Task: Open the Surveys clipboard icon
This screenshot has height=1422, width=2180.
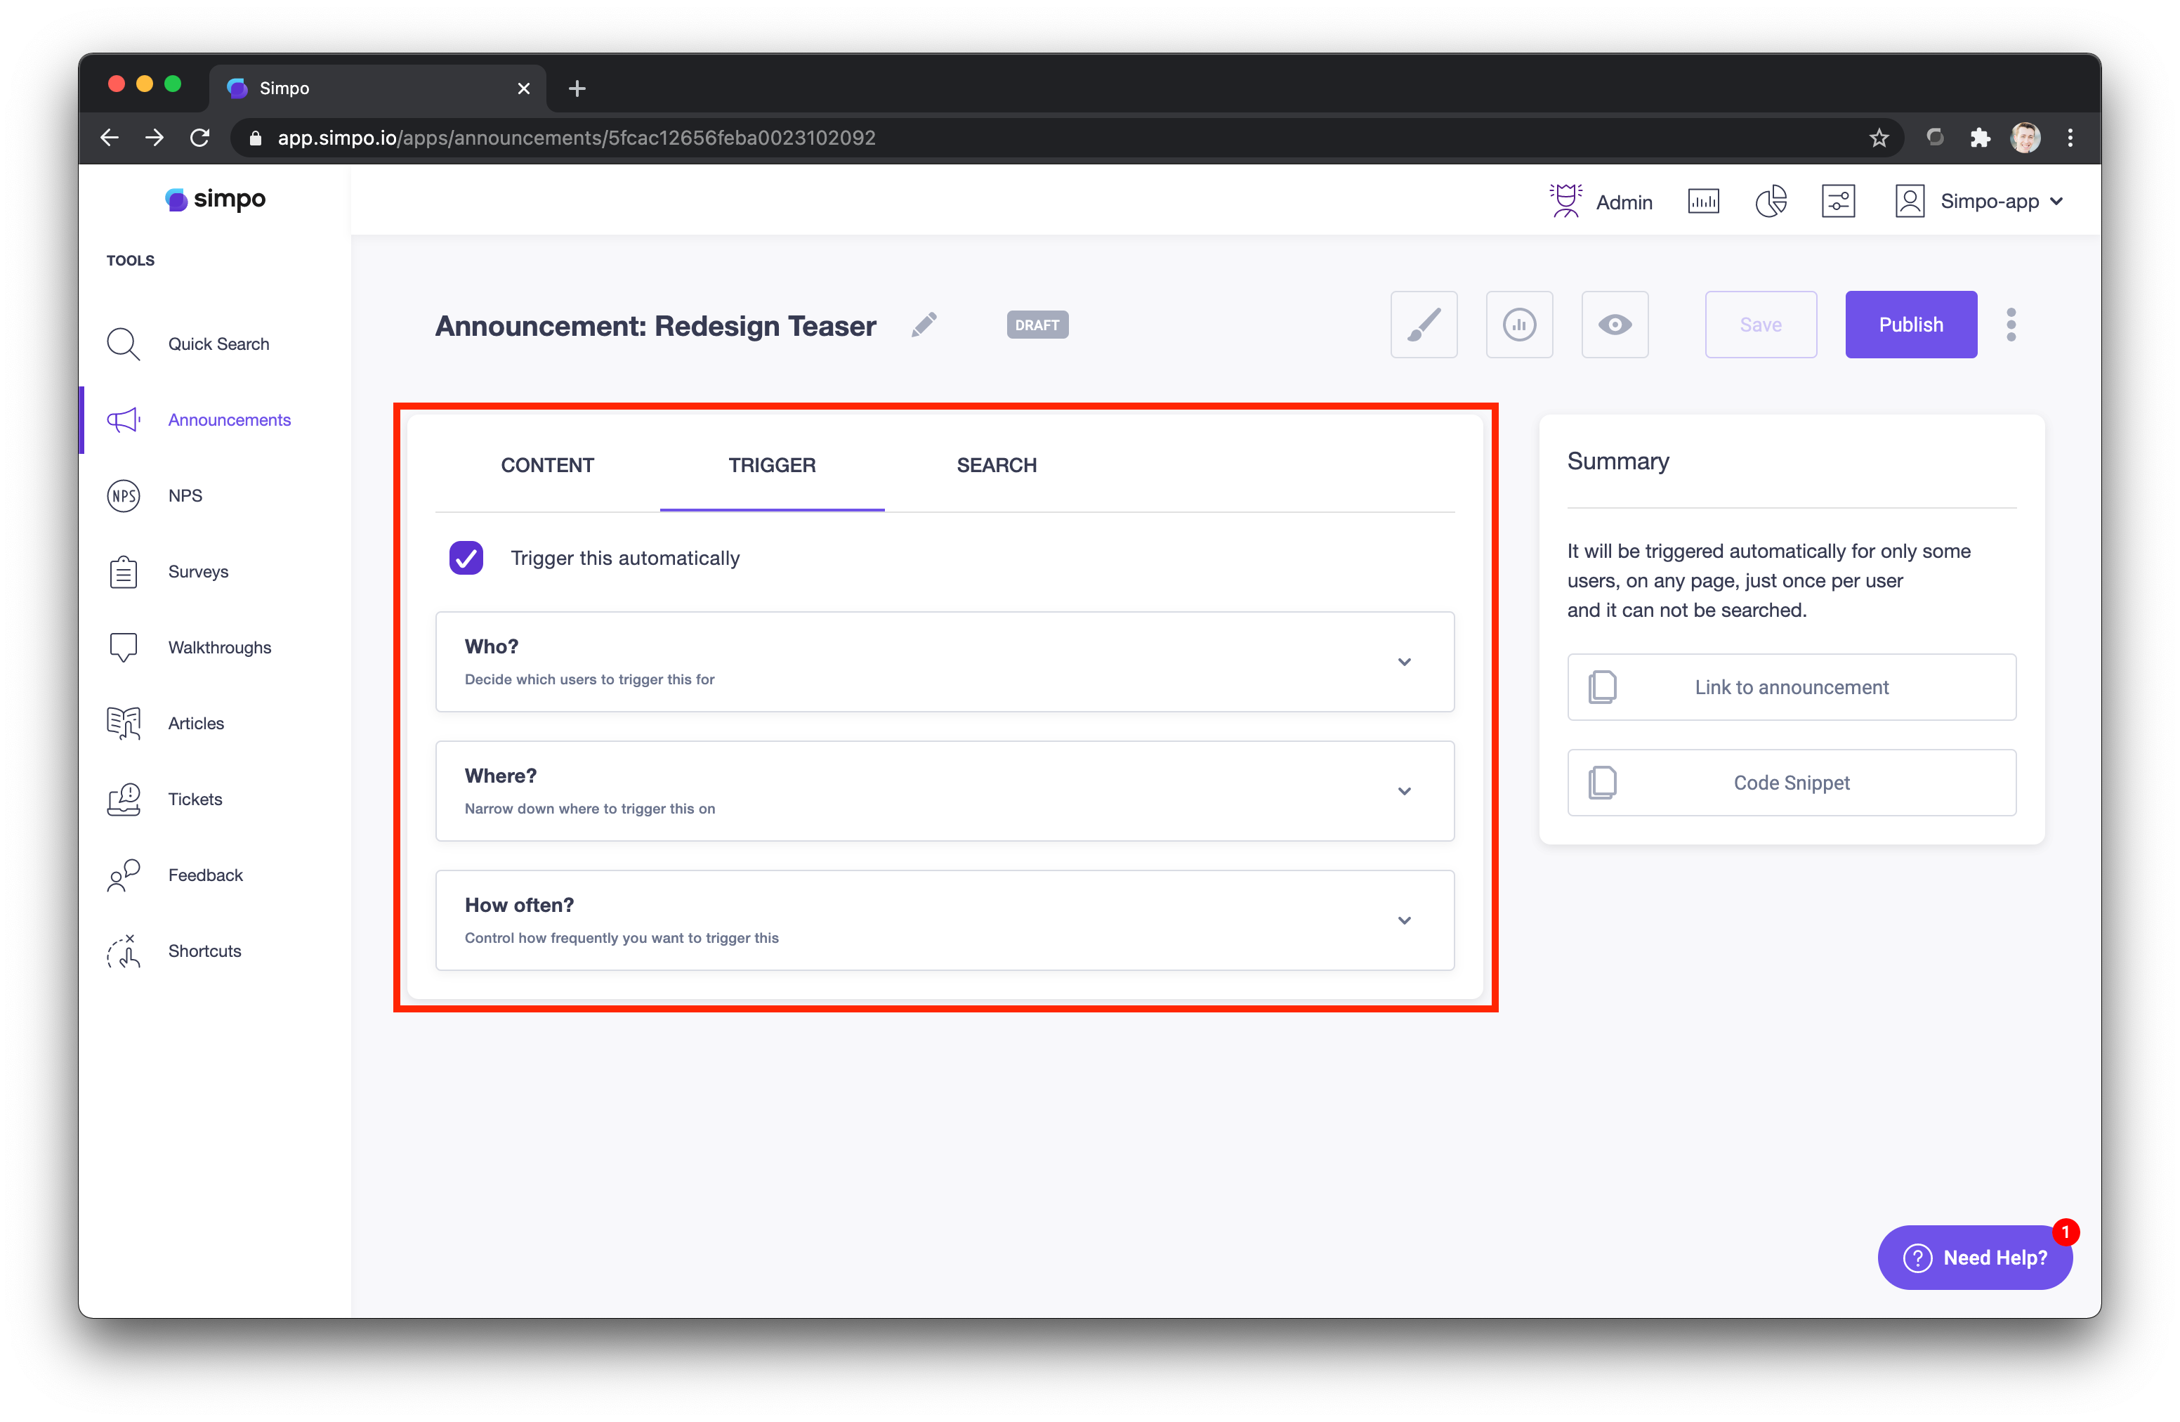Action: [123, 572]
